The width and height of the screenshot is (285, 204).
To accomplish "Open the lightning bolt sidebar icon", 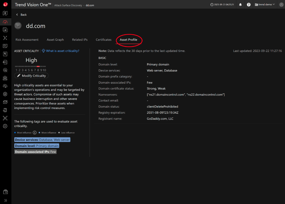I will [5, 54].
